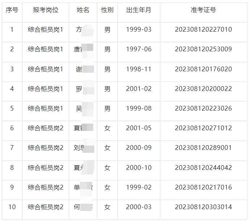251x223 pixels.
Task: Select the 综合柜员岗1 cell in row 3
Action: coord(45,69)
